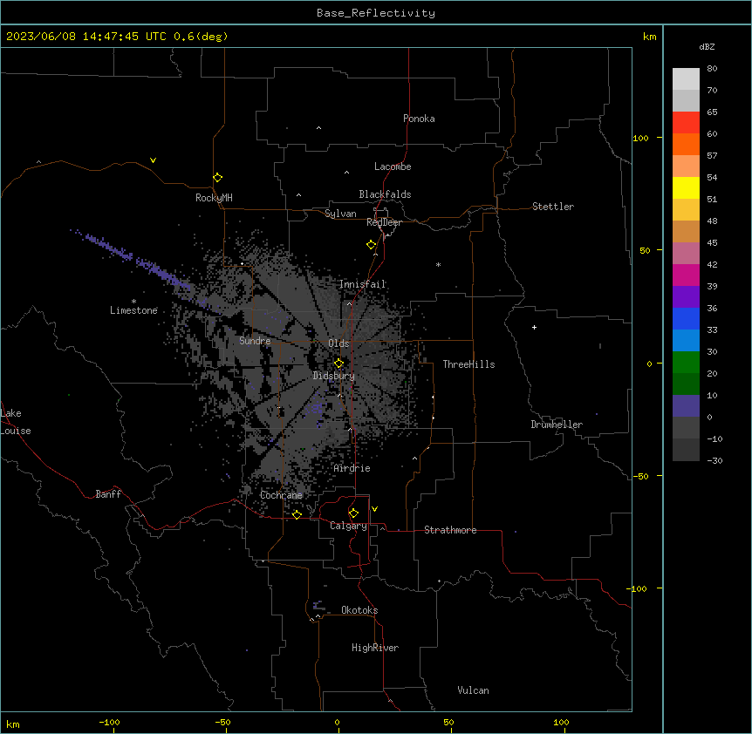Click the km unit label at top right

[x=649, y=37]
